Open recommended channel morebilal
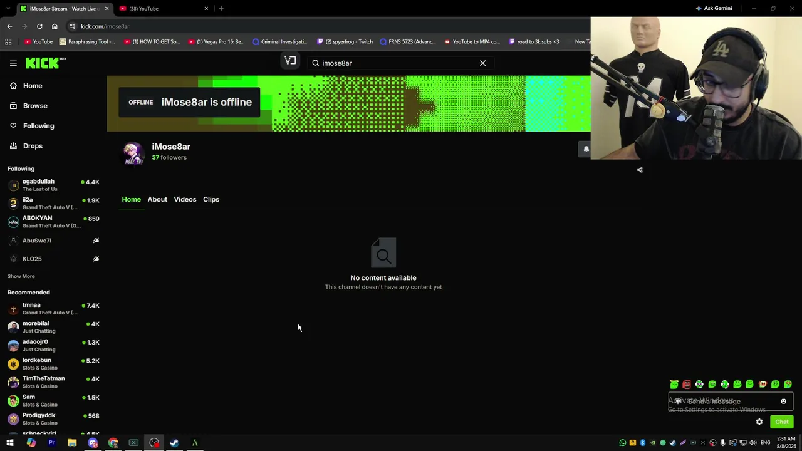 tap(53, 327)
